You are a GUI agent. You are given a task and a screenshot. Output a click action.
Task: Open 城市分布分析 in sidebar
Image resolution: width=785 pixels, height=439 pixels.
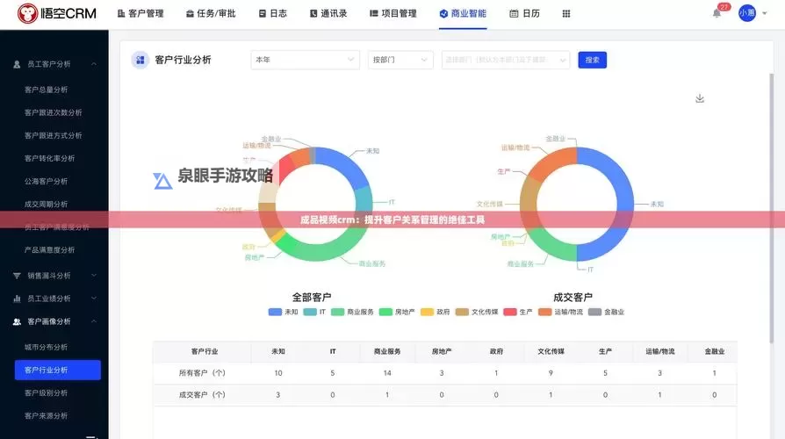tap(46, 347)
